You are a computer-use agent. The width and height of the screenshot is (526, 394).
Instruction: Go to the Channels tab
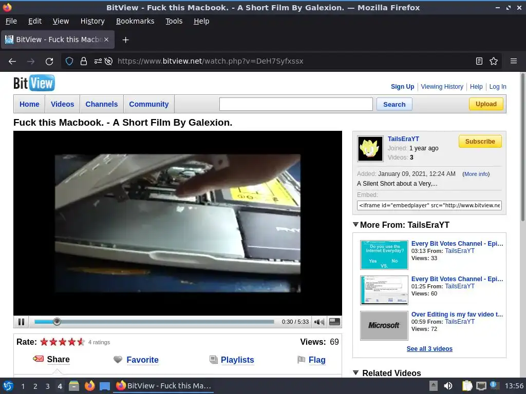(x=102, y=104)
